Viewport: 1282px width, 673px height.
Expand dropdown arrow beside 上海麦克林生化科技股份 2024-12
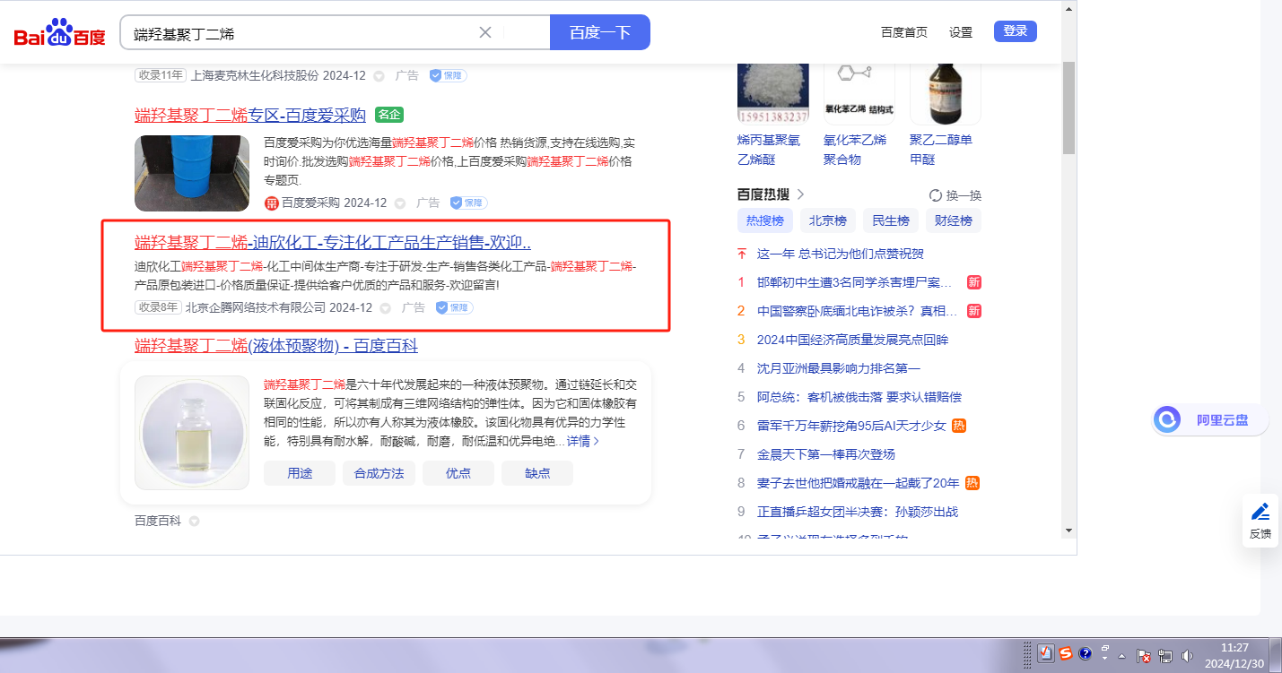pos(379,76)
